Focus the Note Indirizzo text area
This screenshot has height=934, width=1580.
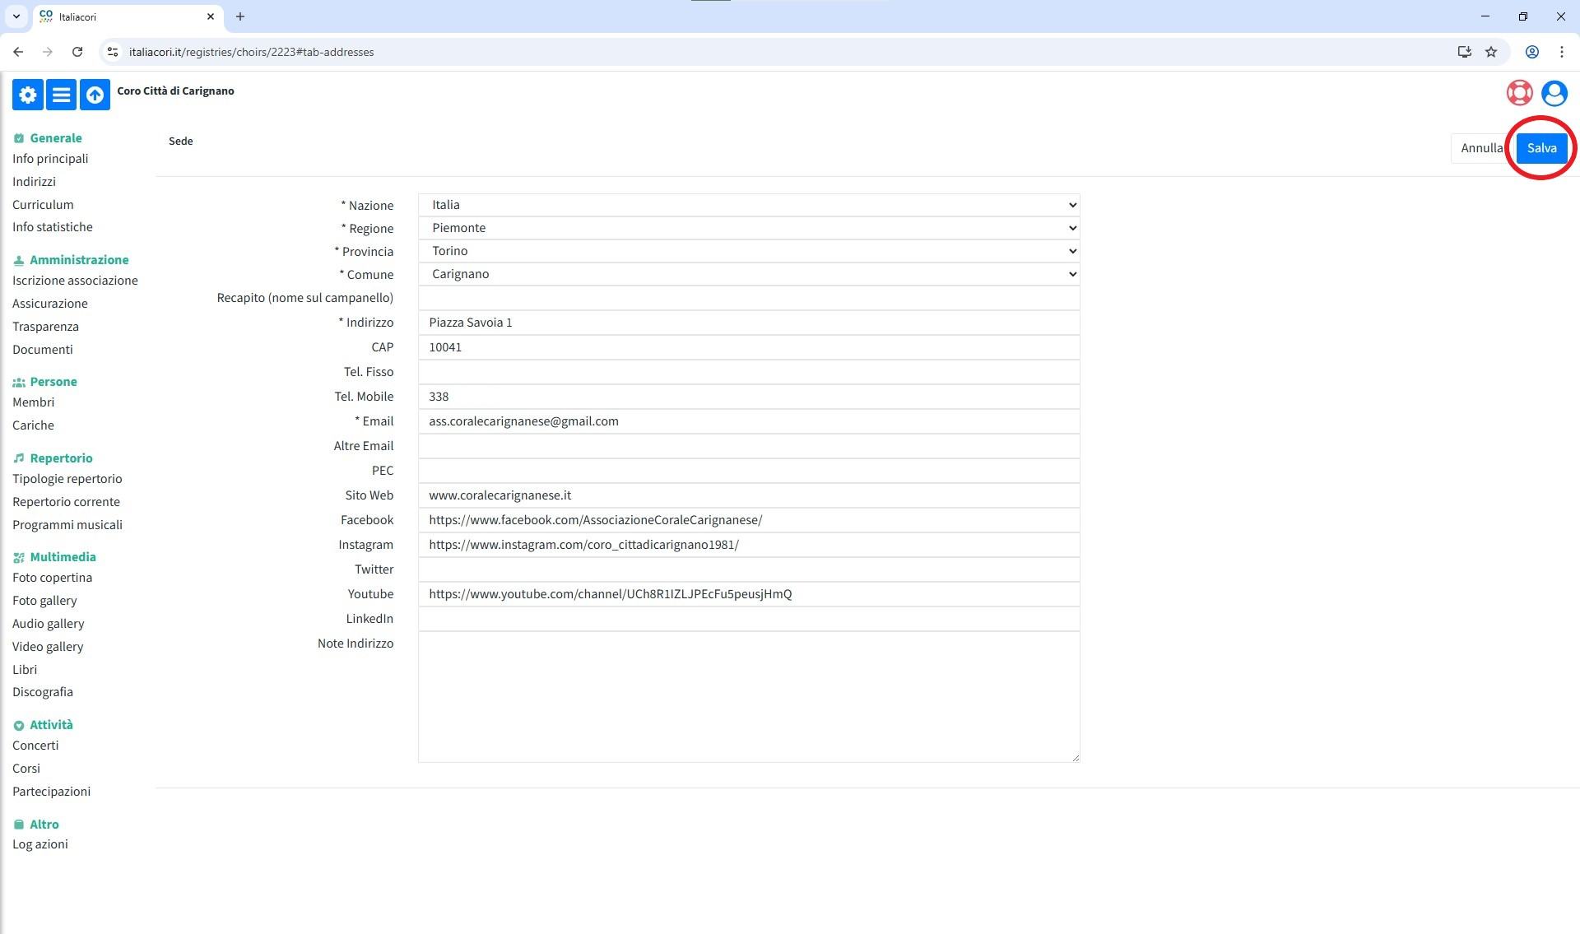(x=748, y=696)
